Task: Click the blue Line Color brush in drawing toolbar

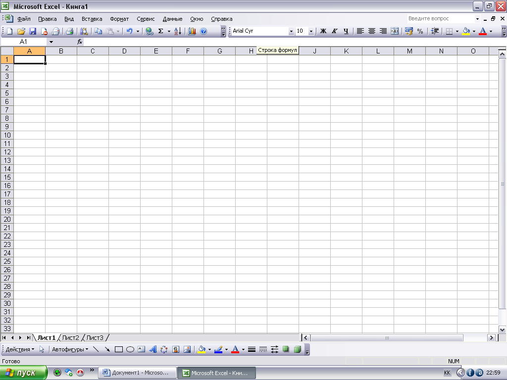Action: coord(218,349)
